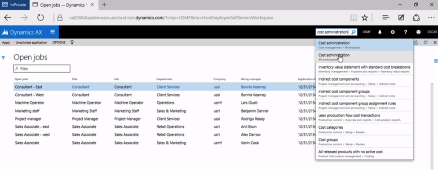Click the search magnifier button
This screenshot has height=170, width=438.
pos(354,32)
